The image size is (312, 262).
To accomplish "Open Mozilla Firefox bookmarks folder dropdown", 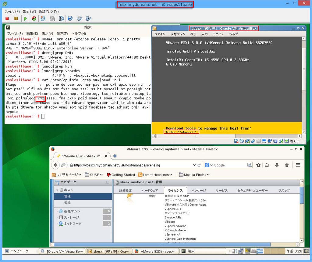I will pos(194,175).
